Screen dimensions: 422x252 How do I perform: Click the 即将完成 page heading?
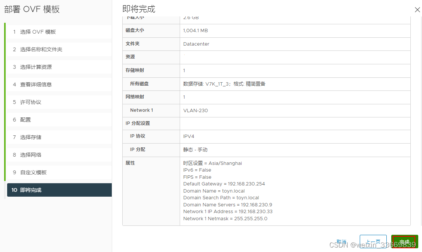coord(139,9)
